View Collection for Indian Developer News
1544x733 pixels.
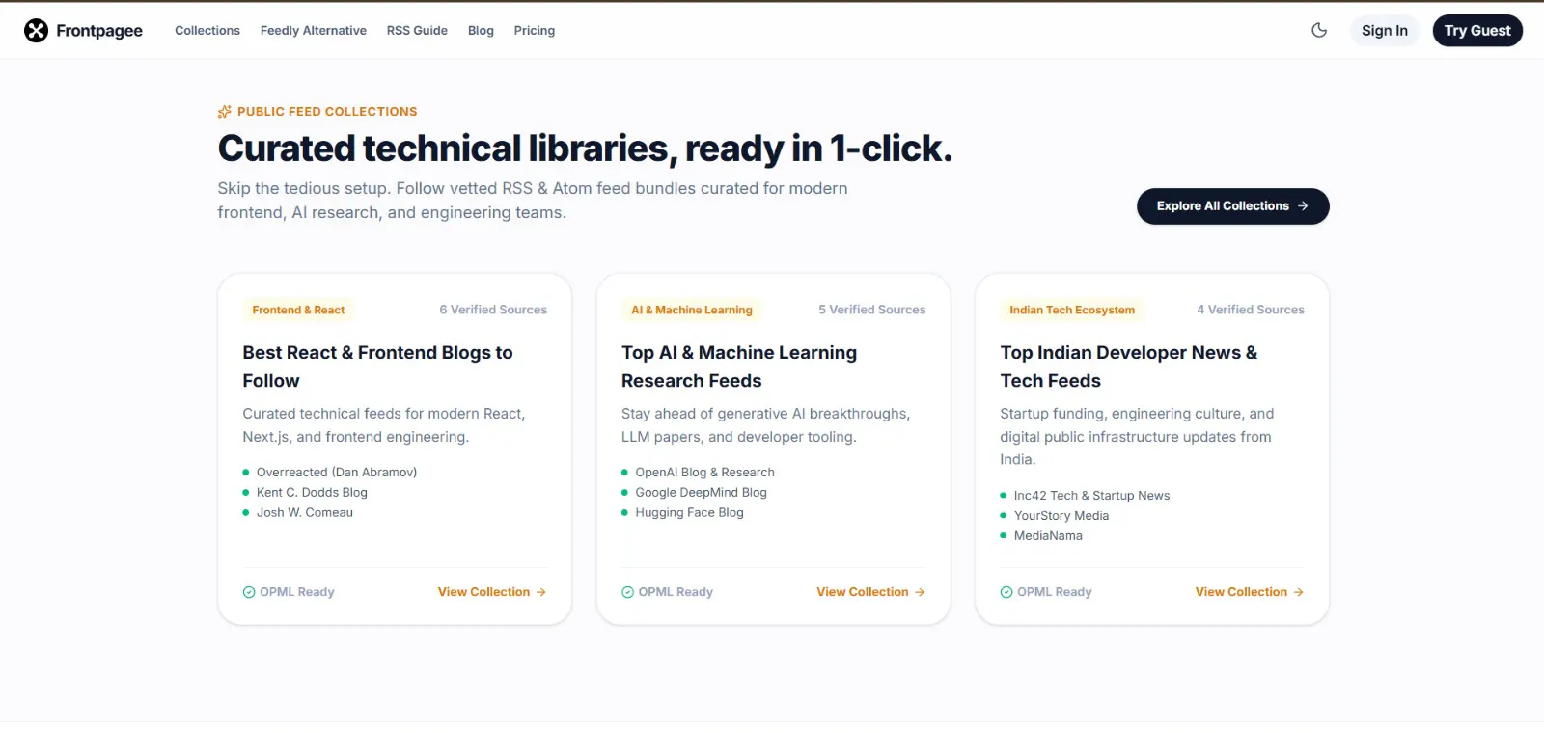[1250, 592]
